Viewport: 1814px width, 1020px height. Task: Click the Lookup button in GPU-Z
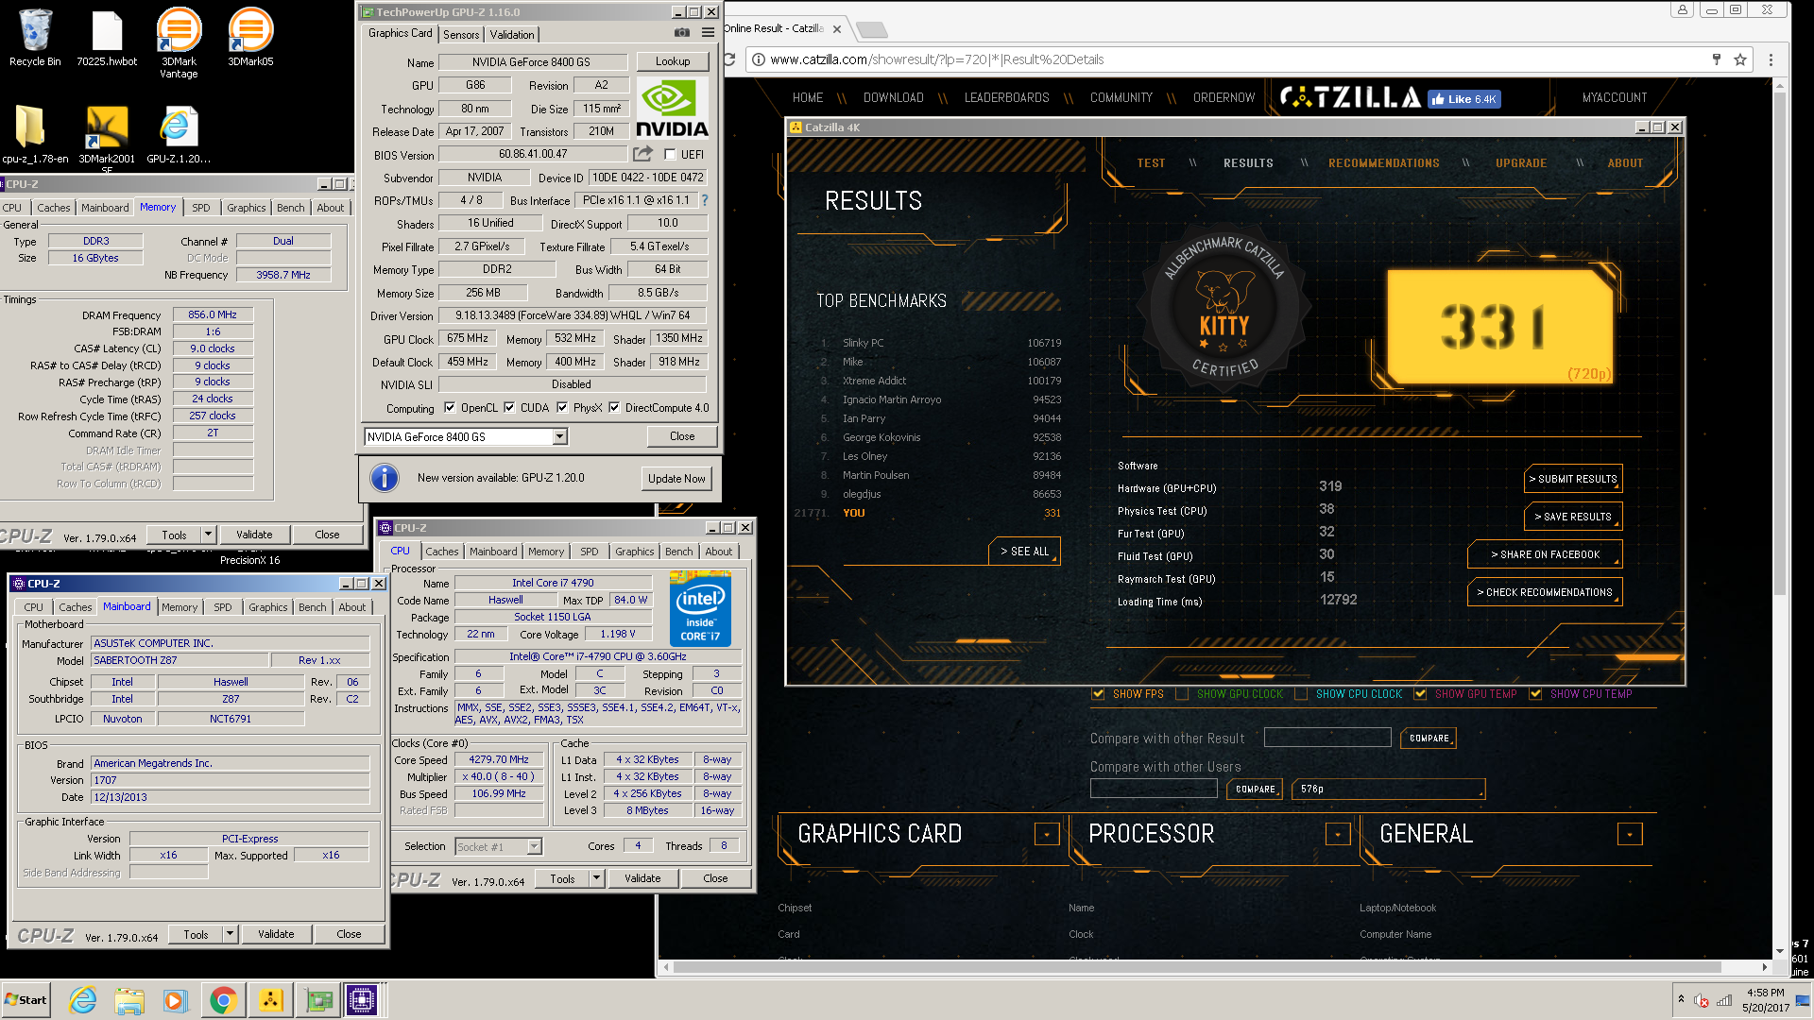[x=673, y=61]
